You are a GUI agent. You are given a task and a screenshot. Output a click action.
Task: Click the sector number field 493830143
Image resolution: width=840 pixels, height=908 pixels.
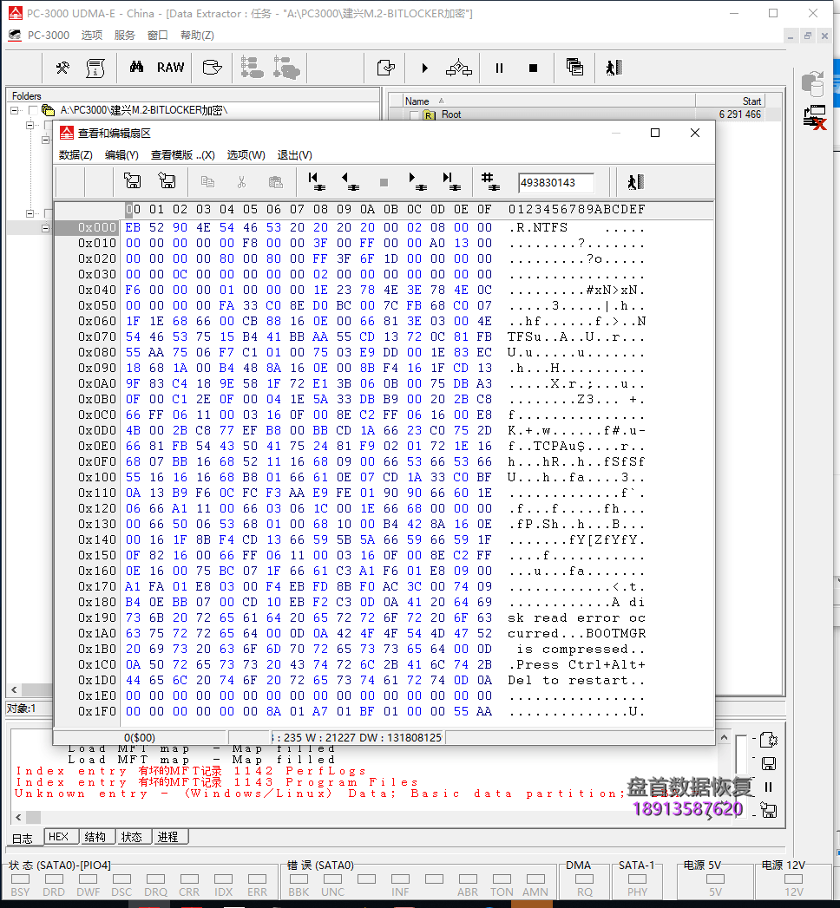tap(556, 183)
